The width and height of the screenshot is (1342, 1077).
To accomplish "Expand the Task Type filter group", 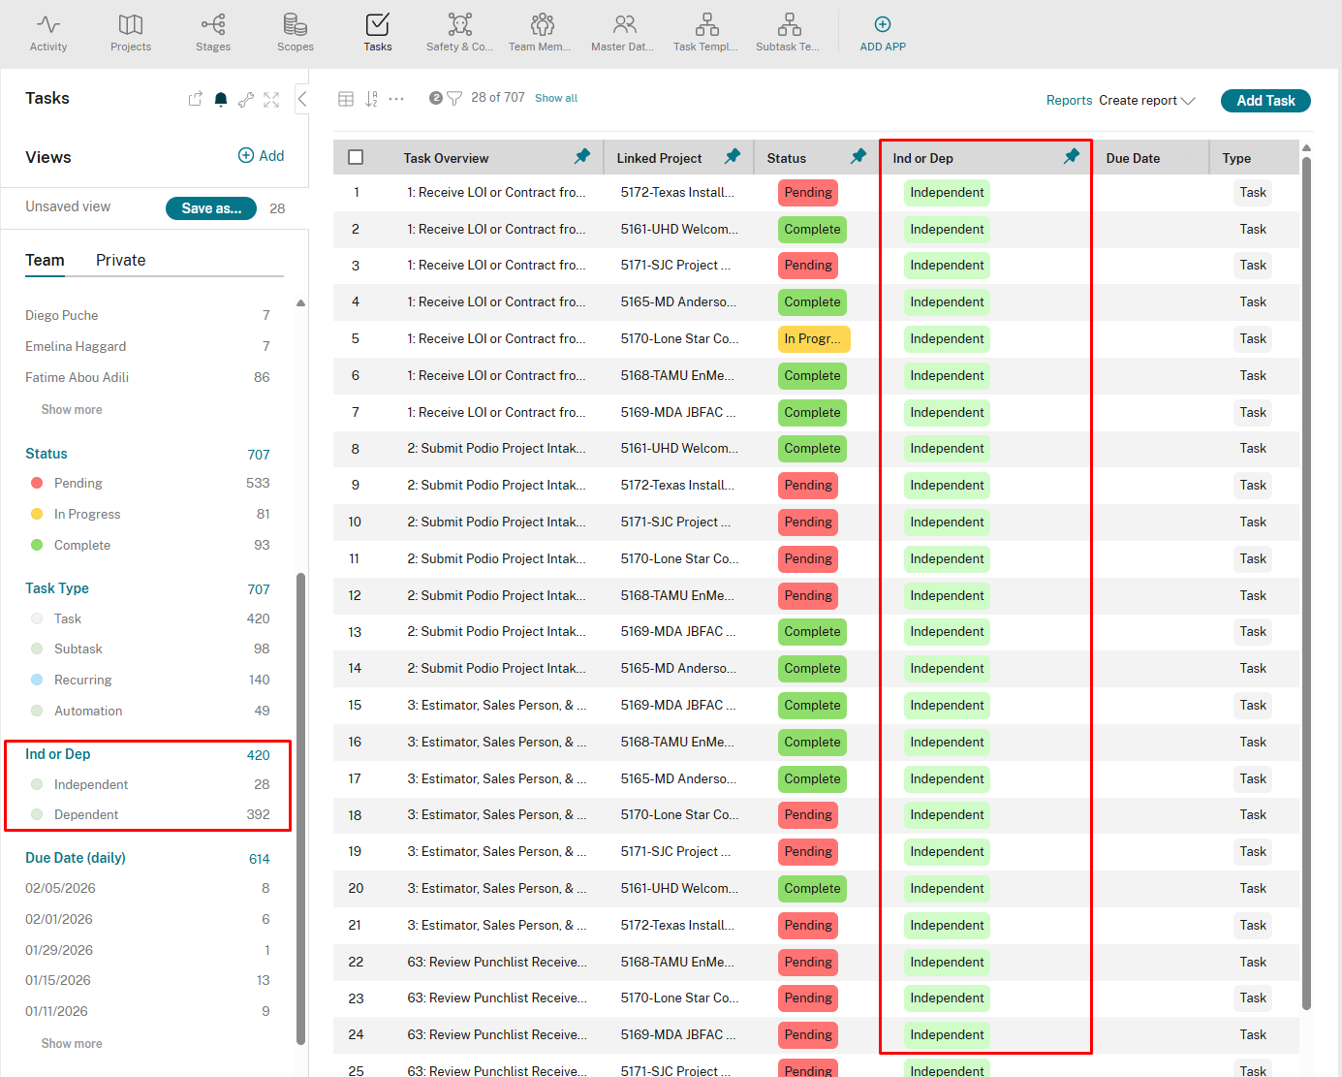I will pyautogui.click(x=57, y=588).
